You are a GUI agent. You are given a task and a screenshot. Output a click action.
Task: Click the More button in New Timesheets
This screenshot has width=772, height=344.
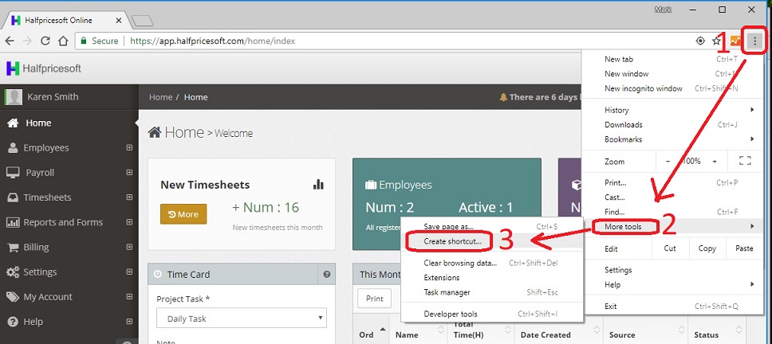point(183,214)
